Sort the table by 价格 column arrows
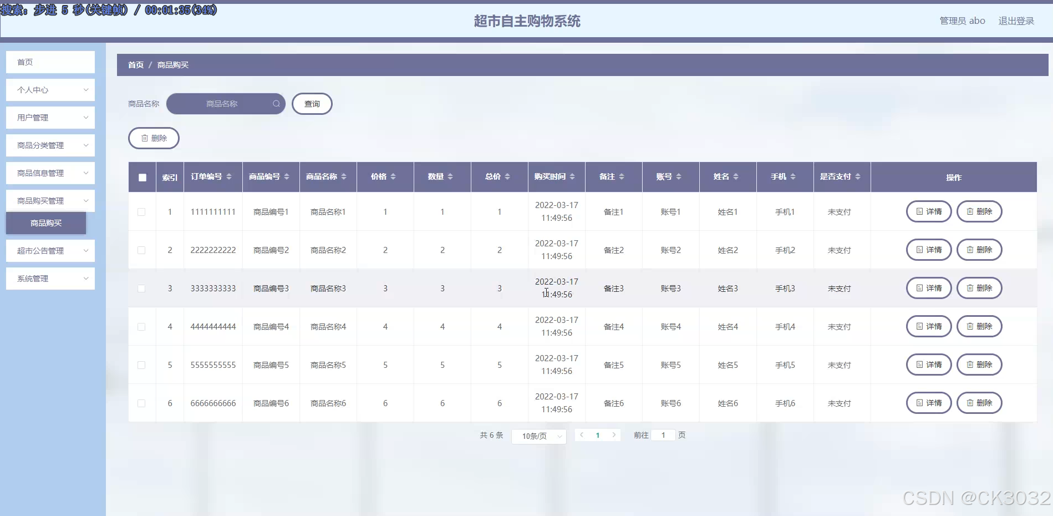1053x516 pixels. 393,176
